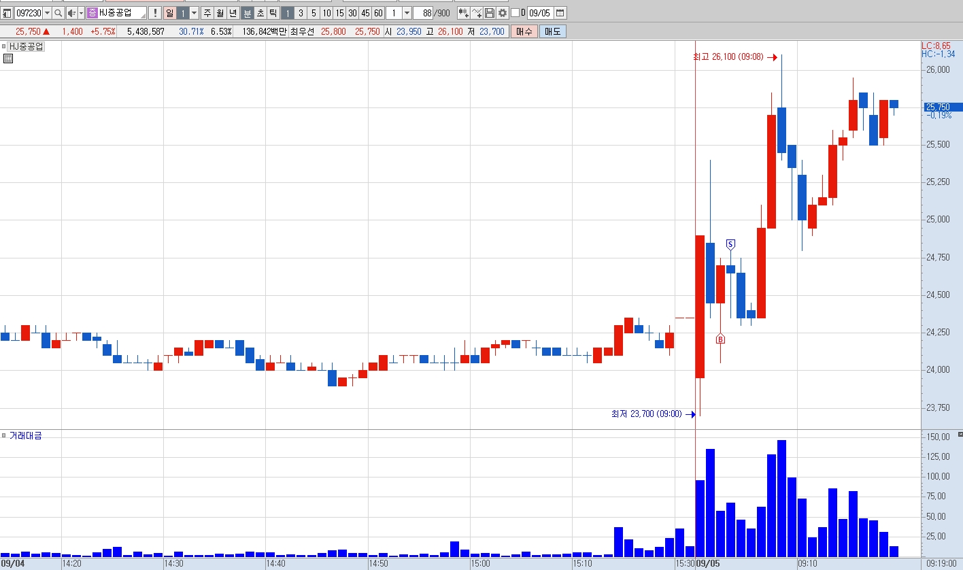Expand the interval value dropdown after 60

click(x=407, y=13)
